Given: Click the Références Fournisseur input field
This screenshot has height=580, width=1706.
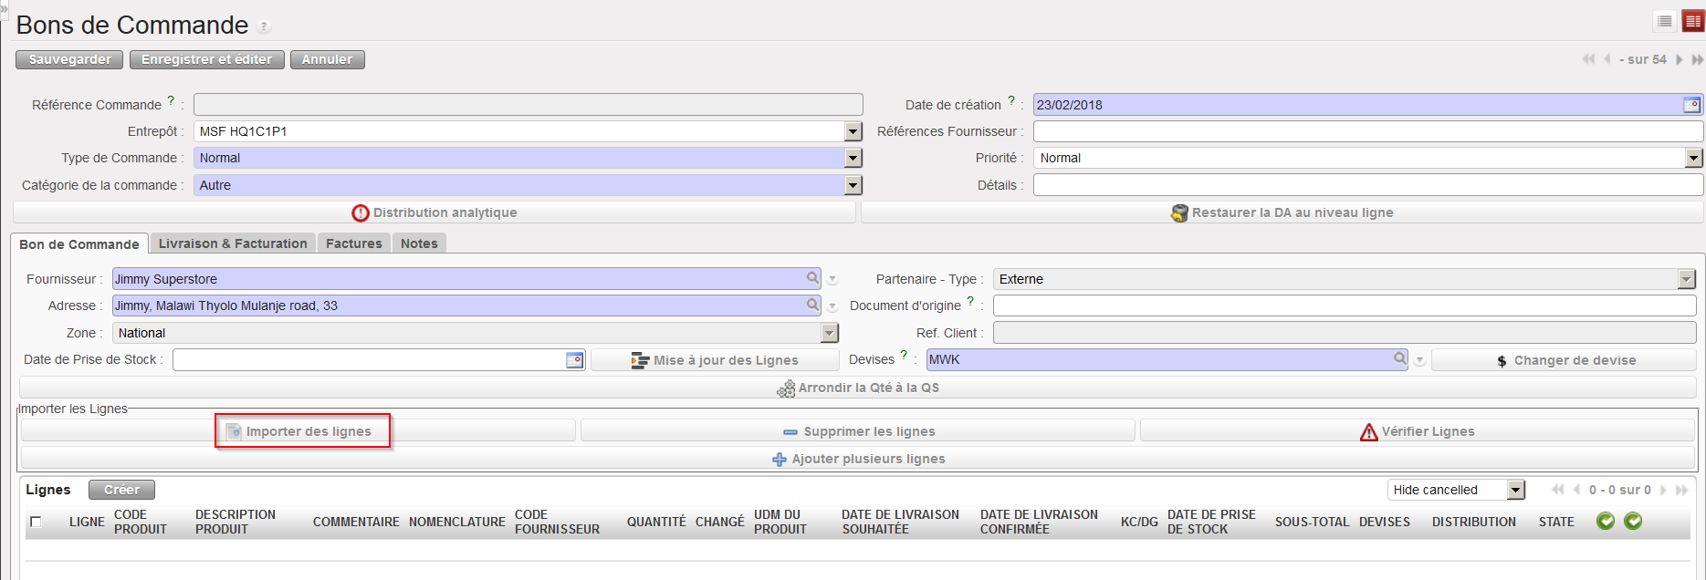Looking at the screenshot, I should click(x=1367, y=131).
